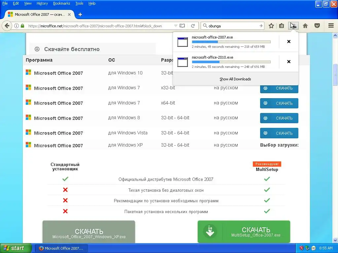Go to the Firefox home page
338x253 pixels.
pos(305,26)
